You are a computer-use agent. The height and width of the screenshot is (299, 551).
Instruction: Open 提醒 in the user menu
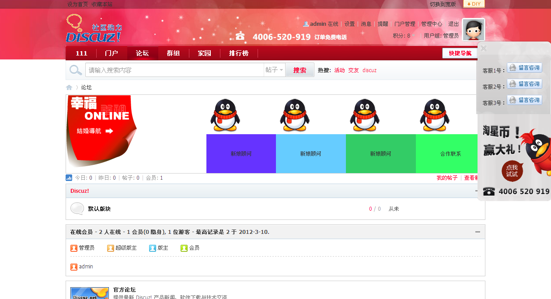tap(383, 24)
